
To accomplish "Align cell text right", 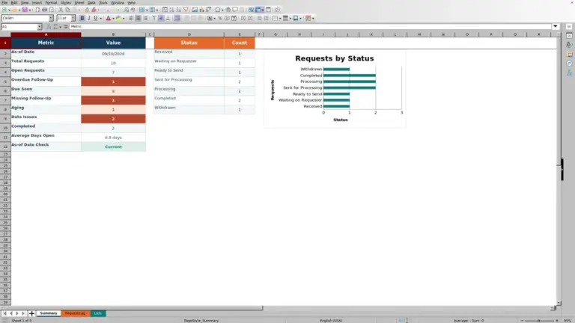I will [x=145, y=18].
